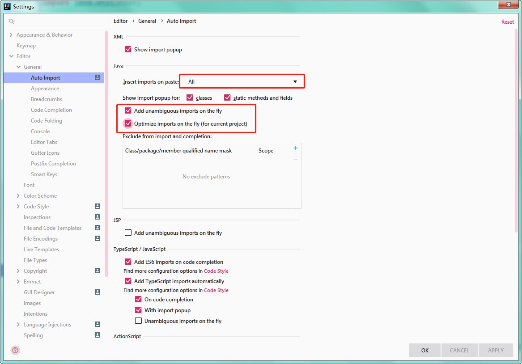Open Code Folding settings page

(46, 120)
